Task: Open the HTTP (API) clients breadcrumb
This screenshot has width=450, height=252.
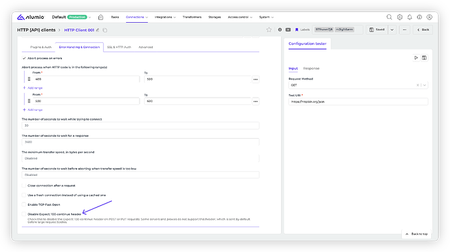Action: tap(36, 30)
